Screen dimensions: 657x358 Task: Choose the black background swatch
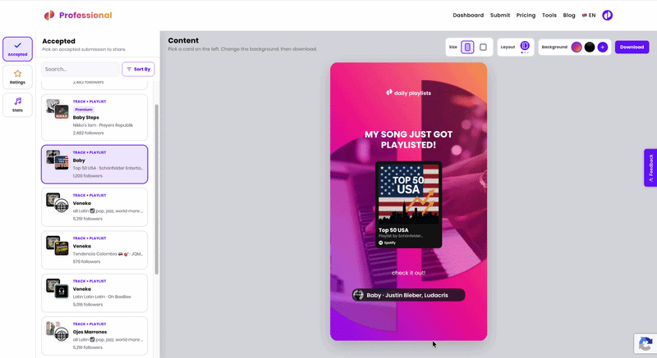point(590,48)
